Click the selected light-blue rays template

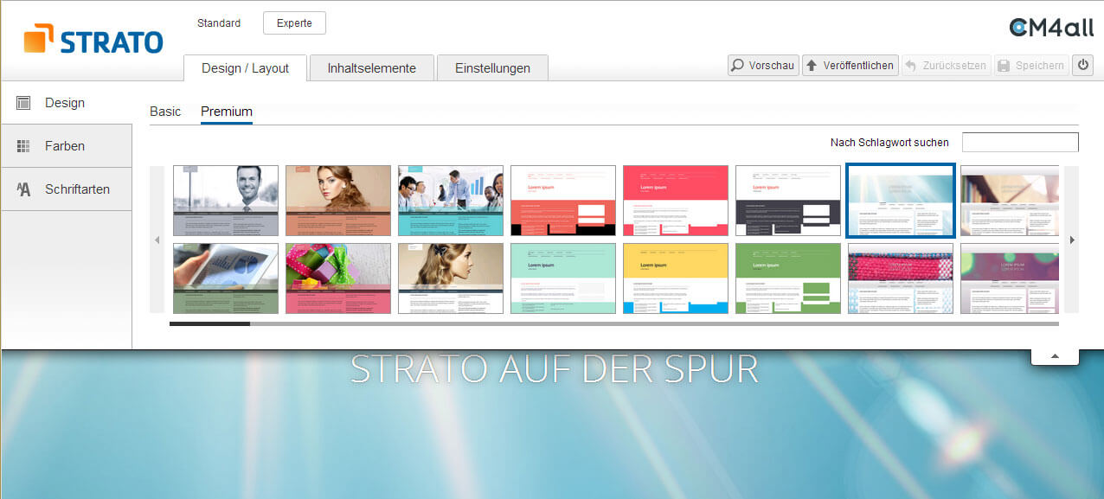coord(901,201)
